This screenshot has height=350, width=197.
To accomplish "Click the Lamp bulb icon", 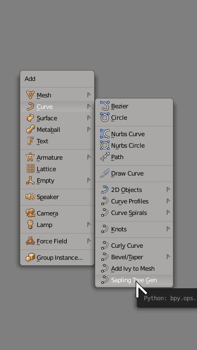I will coord(30,225).
